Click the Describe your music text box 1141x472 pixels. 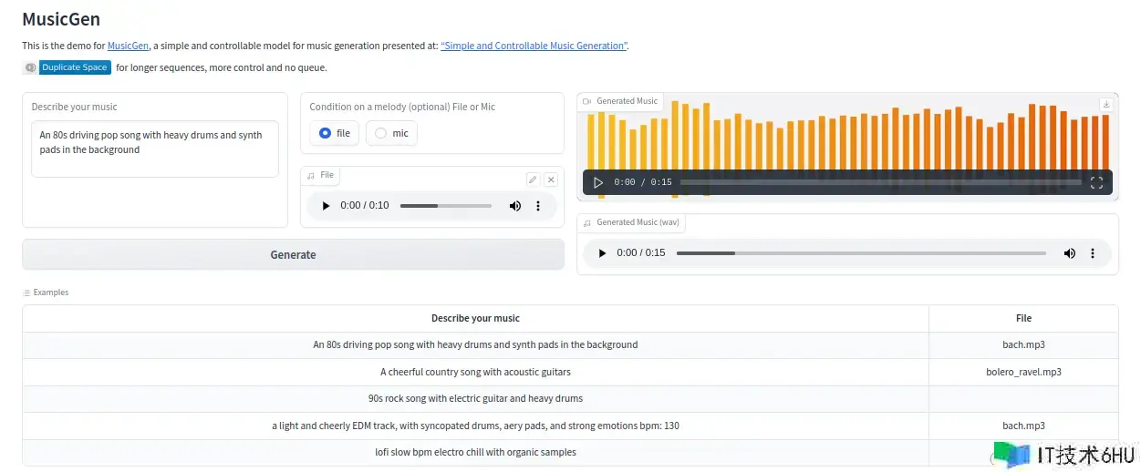click(x=154, y=150)
